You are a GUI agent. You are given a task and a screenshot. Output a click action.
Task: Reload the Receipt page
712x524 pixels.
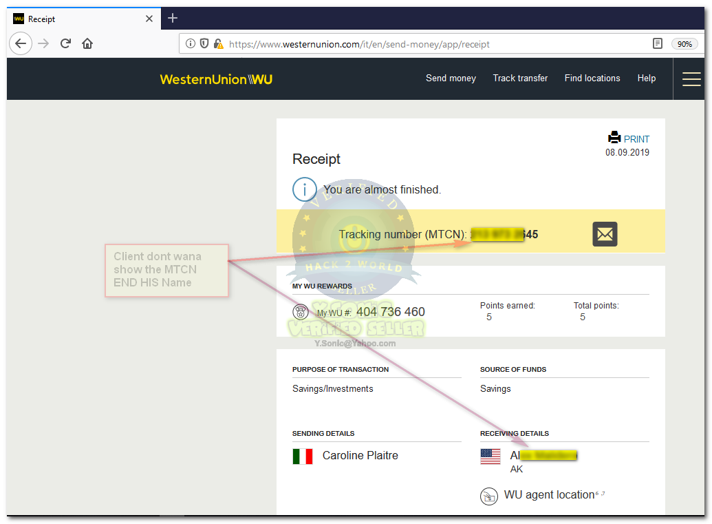pyautogui.click(x=65, y=43)
